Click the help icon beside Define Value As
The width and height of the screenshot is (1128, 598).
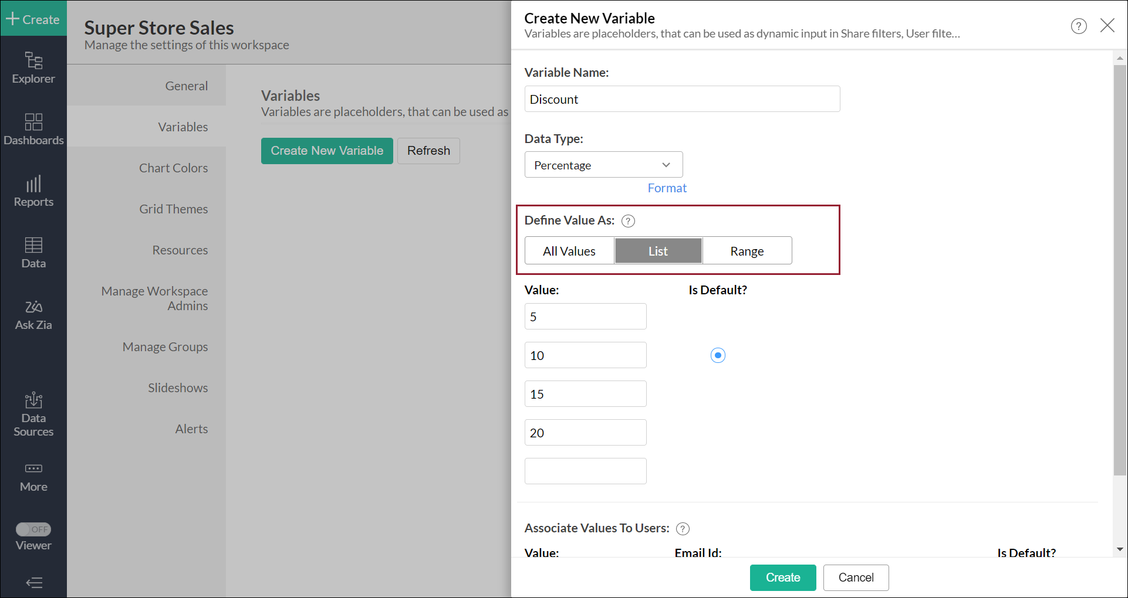point(628,221)
